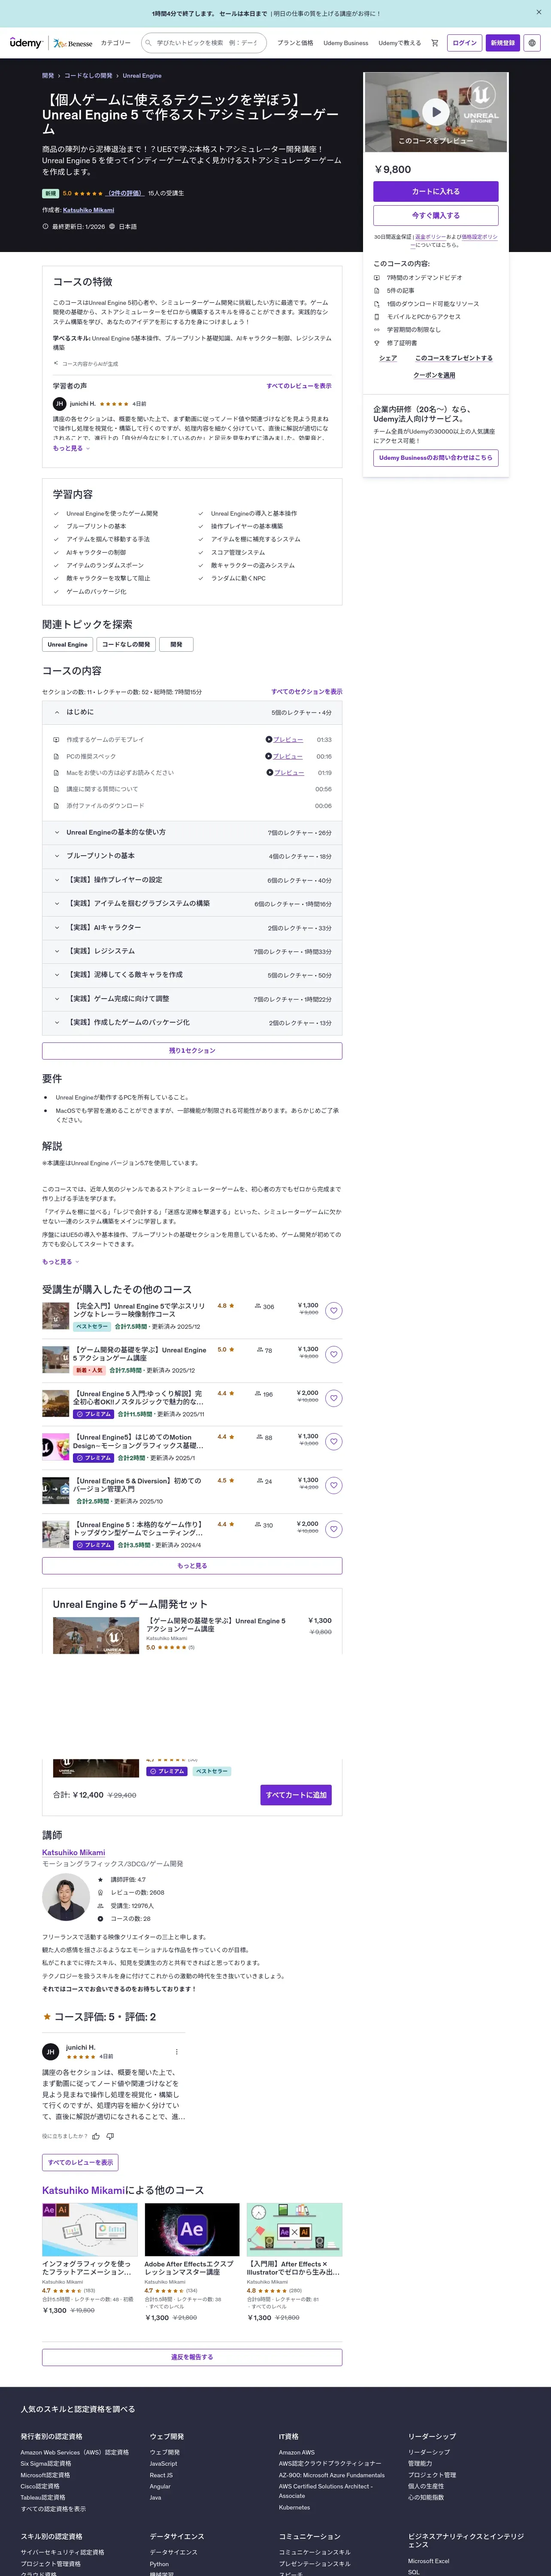This screenshot has height=2576, width=551.
Task: Open プレビュー for Macをお使いの方 lecture
Action: (288, 773)
